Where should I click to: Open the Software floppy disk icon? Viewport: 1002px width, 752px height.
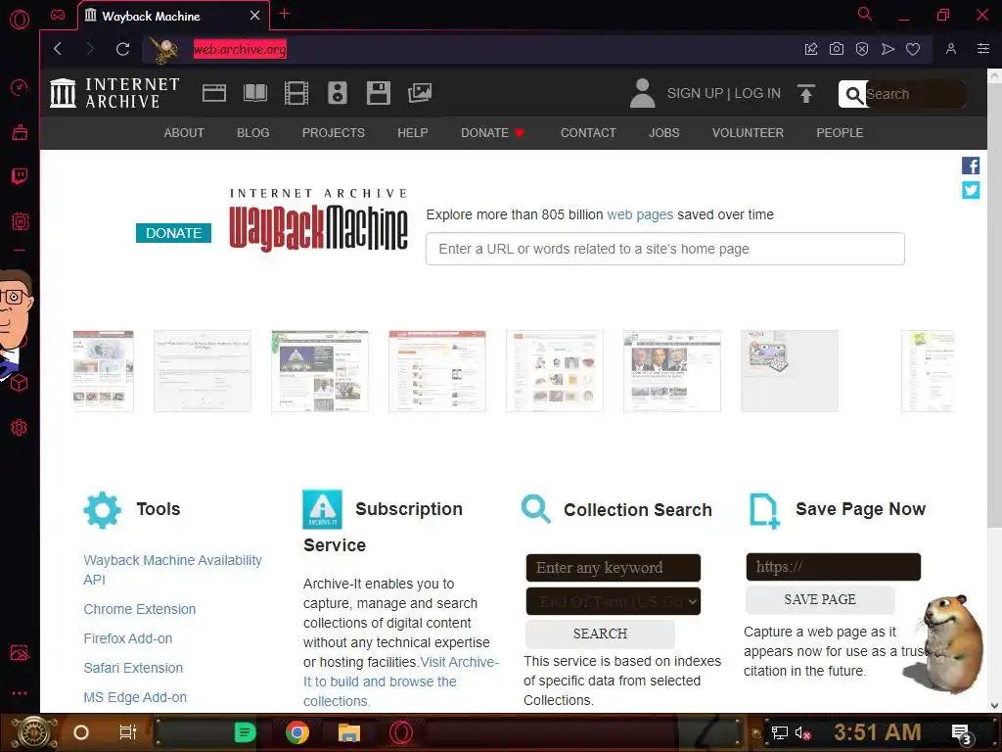(x=379, y=93)
